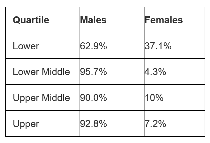This screenshot has height=143, width=210.
Task: Select the Lower Middle row label
Action: point(41,72)
